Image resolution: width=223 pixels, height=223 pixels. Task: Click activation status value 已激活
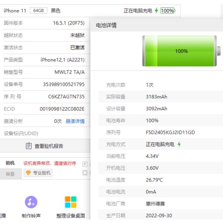point(78,48)
